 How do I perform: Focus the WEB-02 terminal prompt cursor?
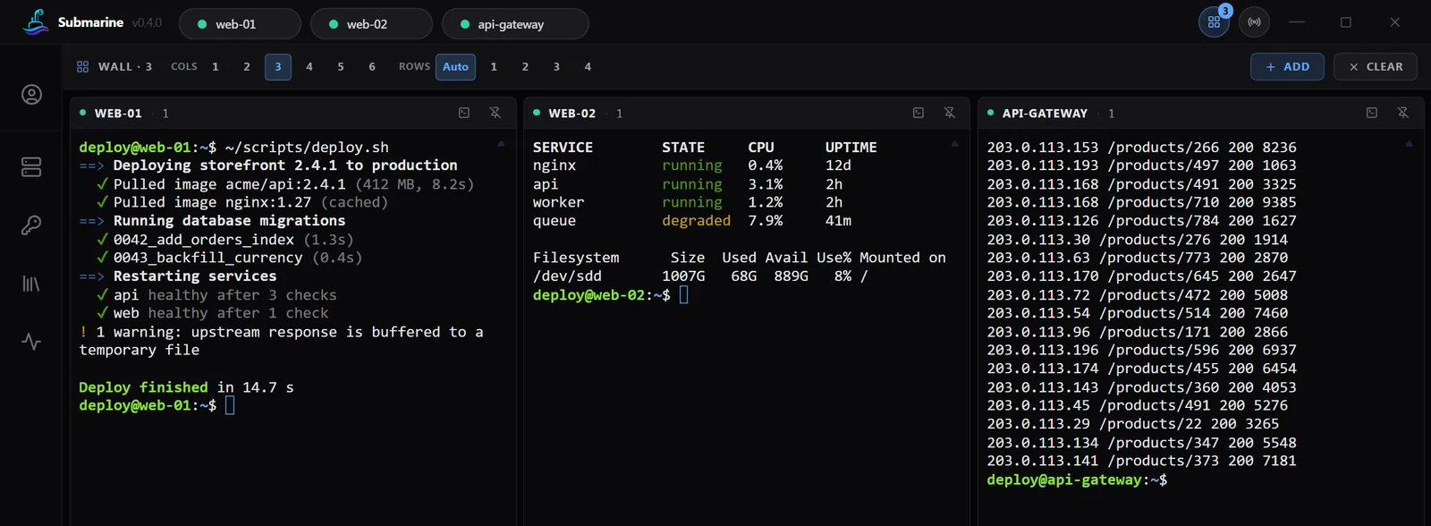(x=684, y=295)
